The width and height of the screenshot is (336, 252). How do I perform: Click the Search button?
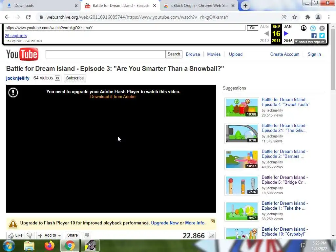(174, 54)
